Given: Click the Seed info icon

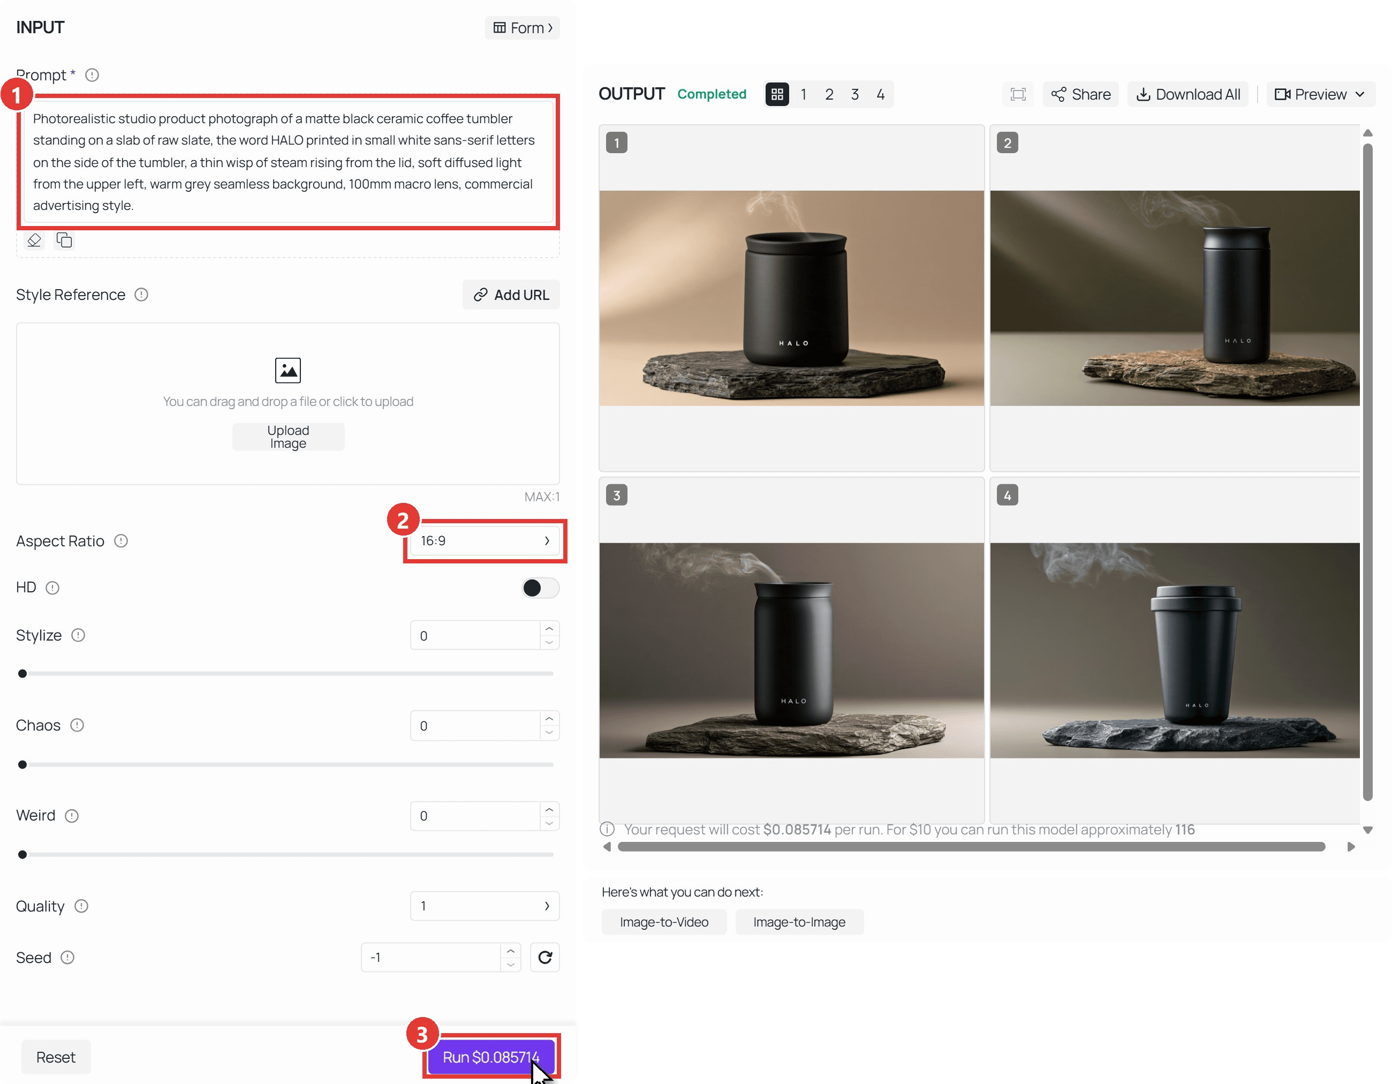Looking at the screenshot, I should [x=67, y=958].
